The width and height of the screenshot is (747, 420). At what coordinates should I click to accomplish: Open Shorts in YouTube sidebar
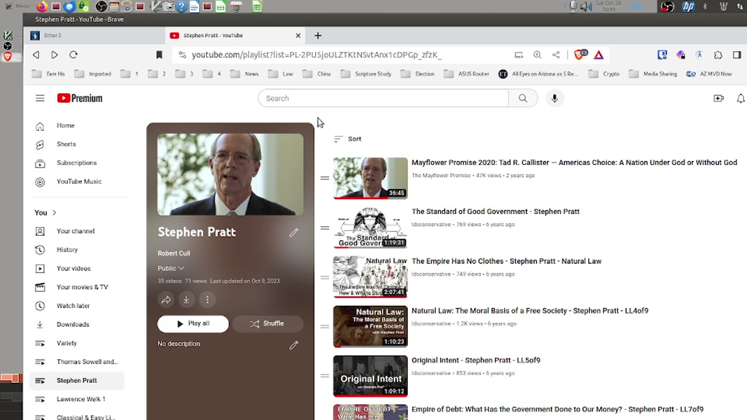point(76,144)
